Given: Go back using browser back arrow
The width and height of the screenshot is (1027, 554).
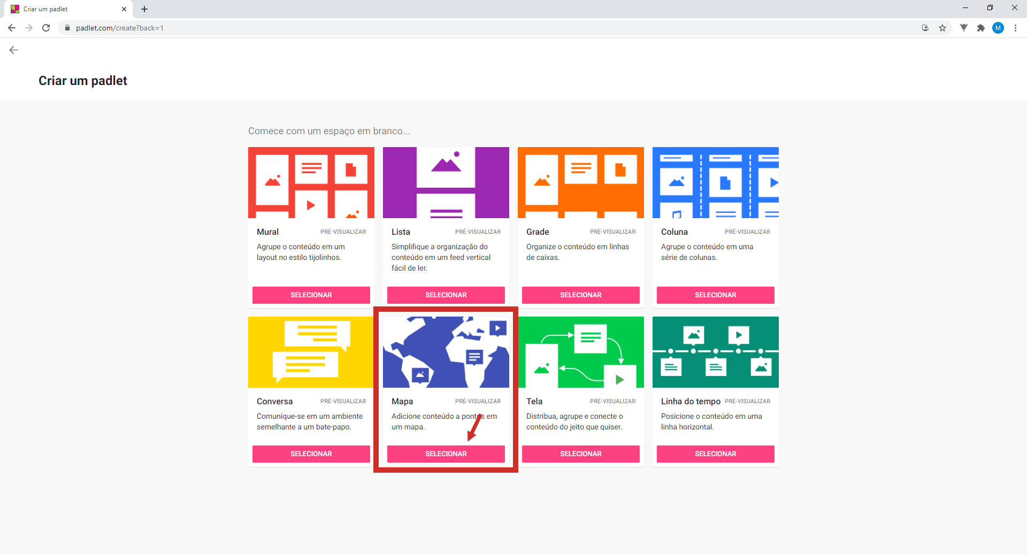Looking at the screenshot, I should point(12,28).
